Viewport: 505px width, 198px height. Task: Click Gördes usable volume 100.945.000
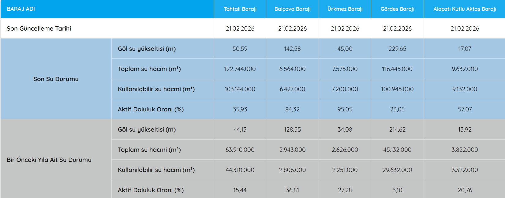[x=397, y=89]
